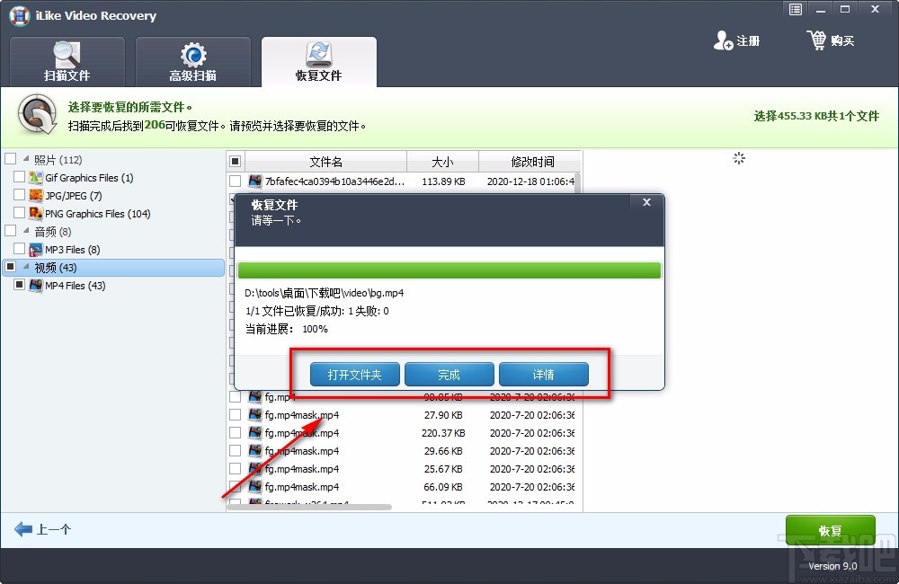Sort files by the 大小 column header
The height and width of the screenshot is (584, 899).
442,161
